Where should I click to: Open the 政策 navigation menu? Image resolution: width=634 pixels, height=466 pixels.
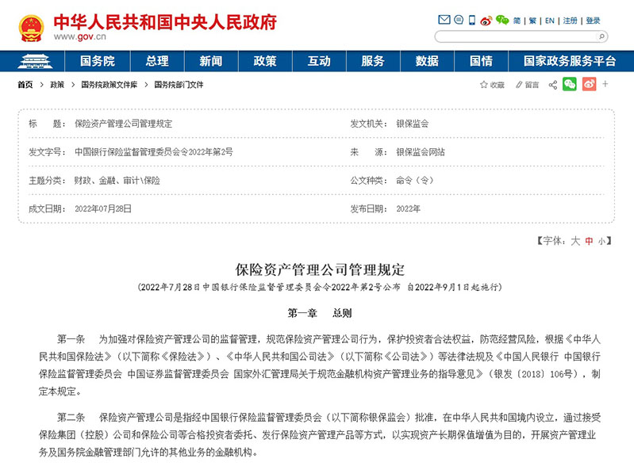tap(265, 61)
